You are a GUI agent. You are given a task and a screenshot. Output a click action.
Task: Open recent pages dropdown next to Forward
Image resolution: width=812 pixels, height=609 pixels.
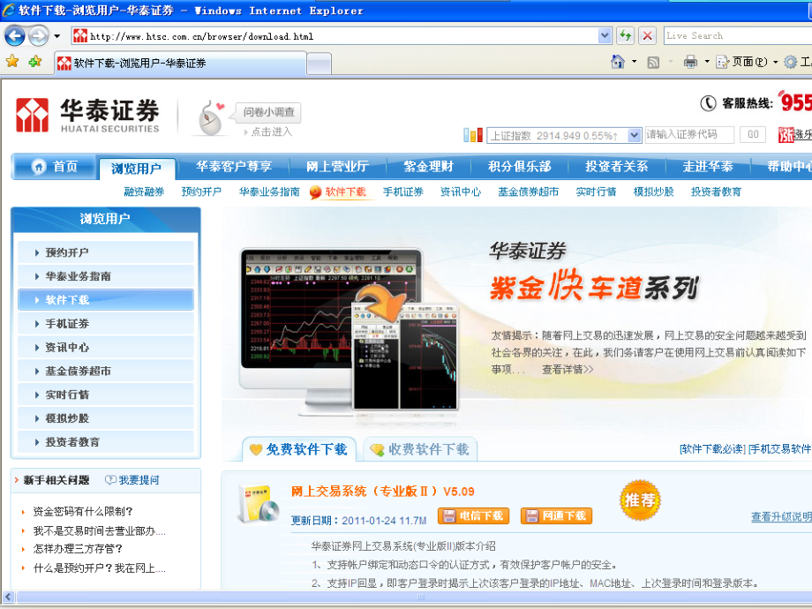tap(57, 36)
